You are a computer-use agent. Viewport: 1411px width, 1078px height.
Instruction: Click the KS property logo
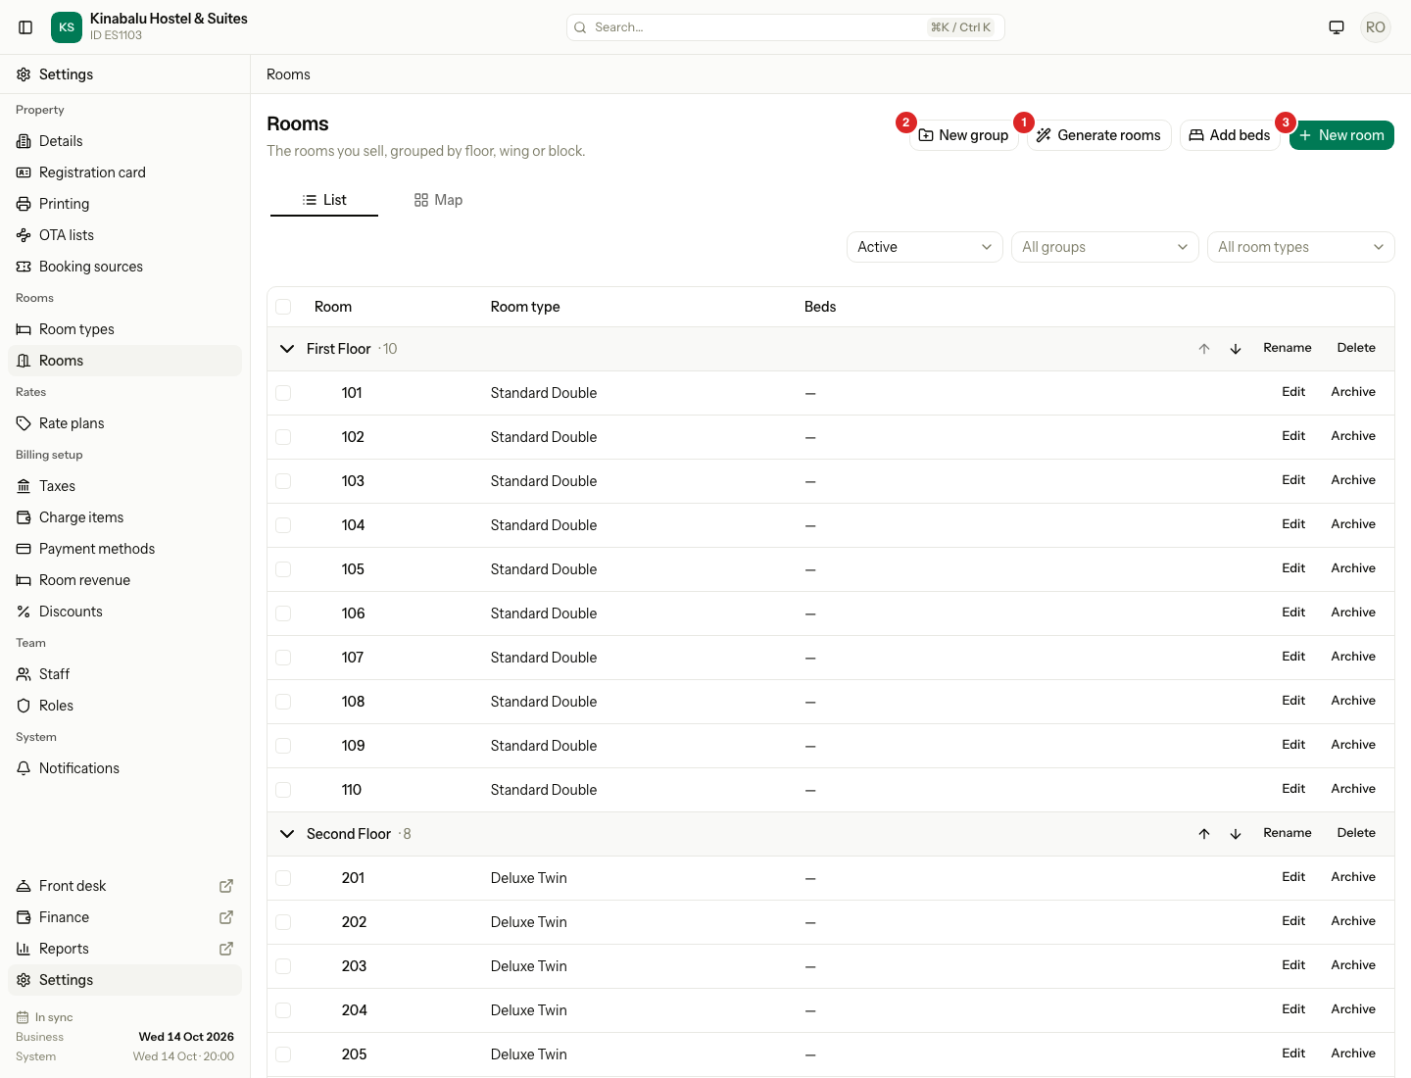point(67,27)
